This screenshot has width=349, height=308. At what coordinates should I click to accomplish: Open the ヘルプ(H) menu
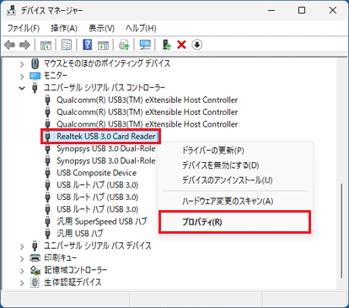point(141,28)
